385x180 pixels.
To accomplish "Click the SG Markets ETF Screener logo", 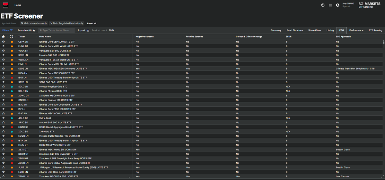I will click(x=369, y=5).
